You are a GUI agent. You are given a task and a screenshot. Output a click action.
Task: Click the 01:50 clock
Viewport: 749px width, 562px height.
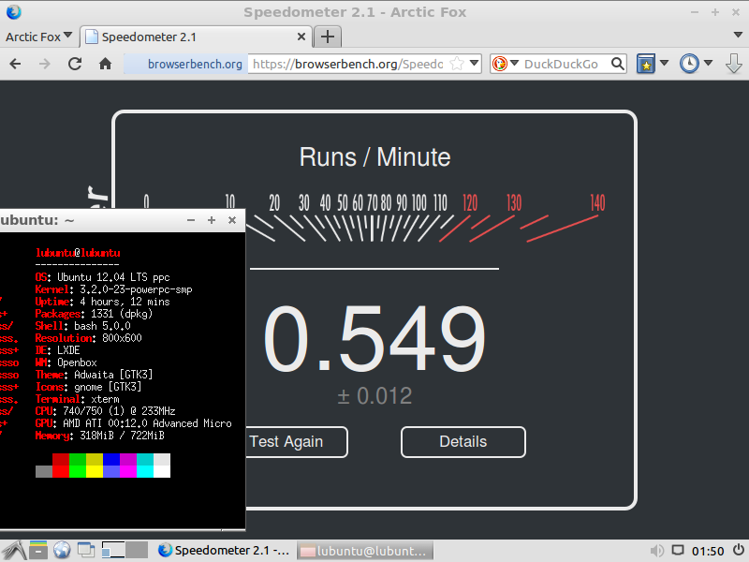(x=708, y=551)
